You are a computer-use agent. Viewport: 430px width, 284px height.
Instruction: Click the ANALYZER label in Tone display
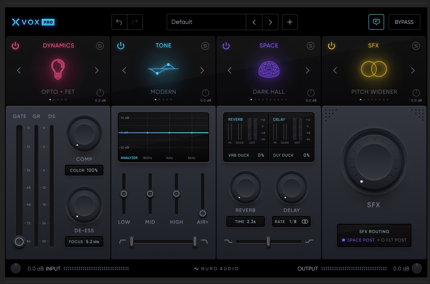(x=129, y=158)
